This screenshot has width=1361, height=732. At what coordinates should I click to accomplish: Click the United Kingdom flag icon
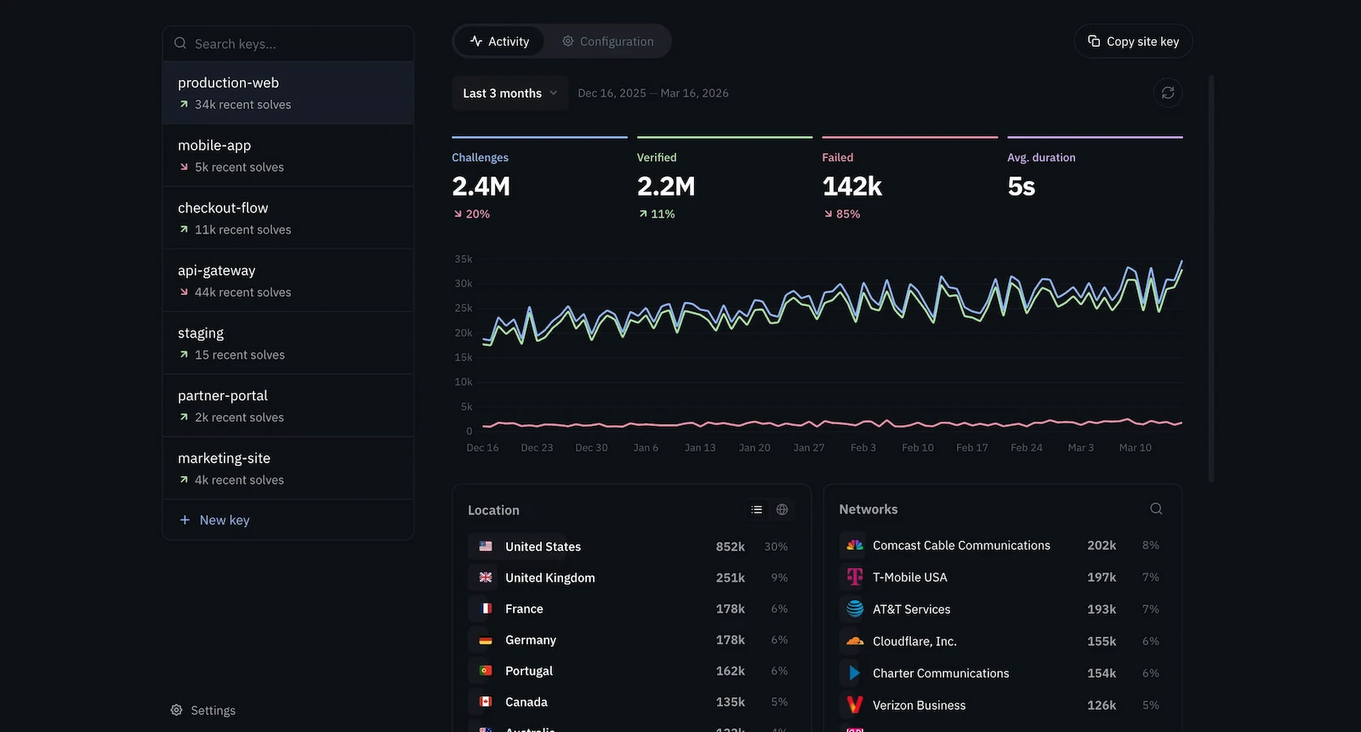point(486,577)
